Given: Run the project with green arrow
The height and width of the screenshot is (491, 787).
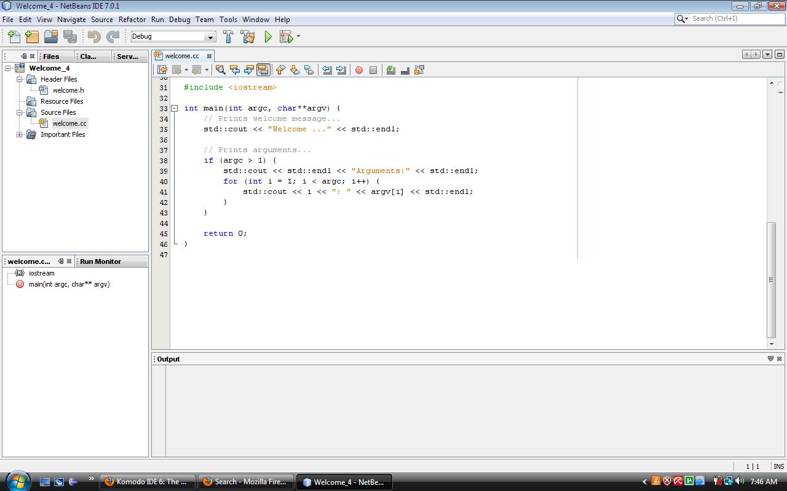Looking at the screenshot, I should [x=268, y=37].
